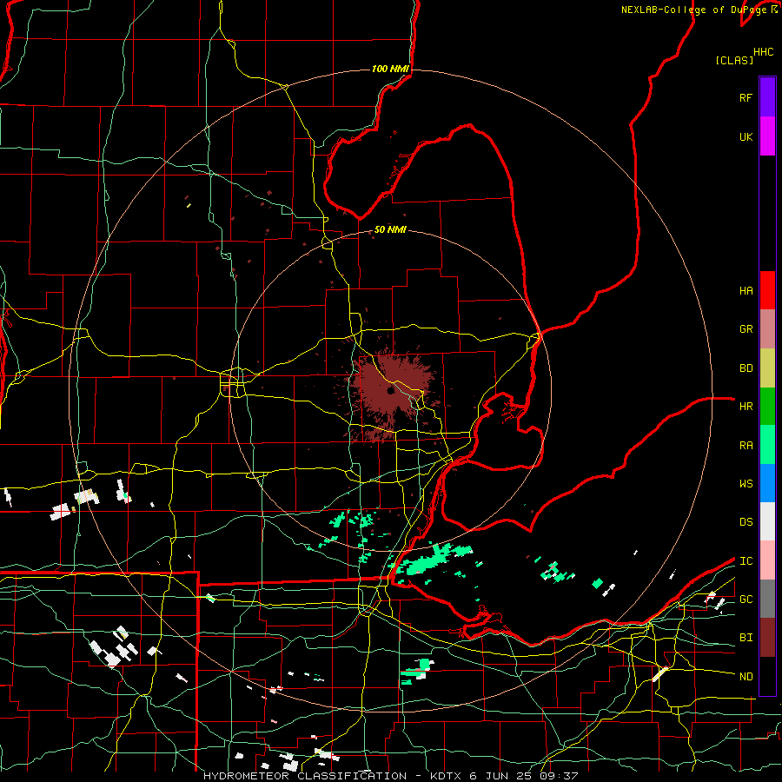Click the 'BI' legend label

point(746,638)
